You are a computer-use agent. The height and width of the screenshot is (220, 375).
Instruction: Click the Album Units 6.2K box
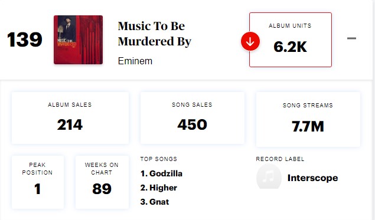(291, 40)
